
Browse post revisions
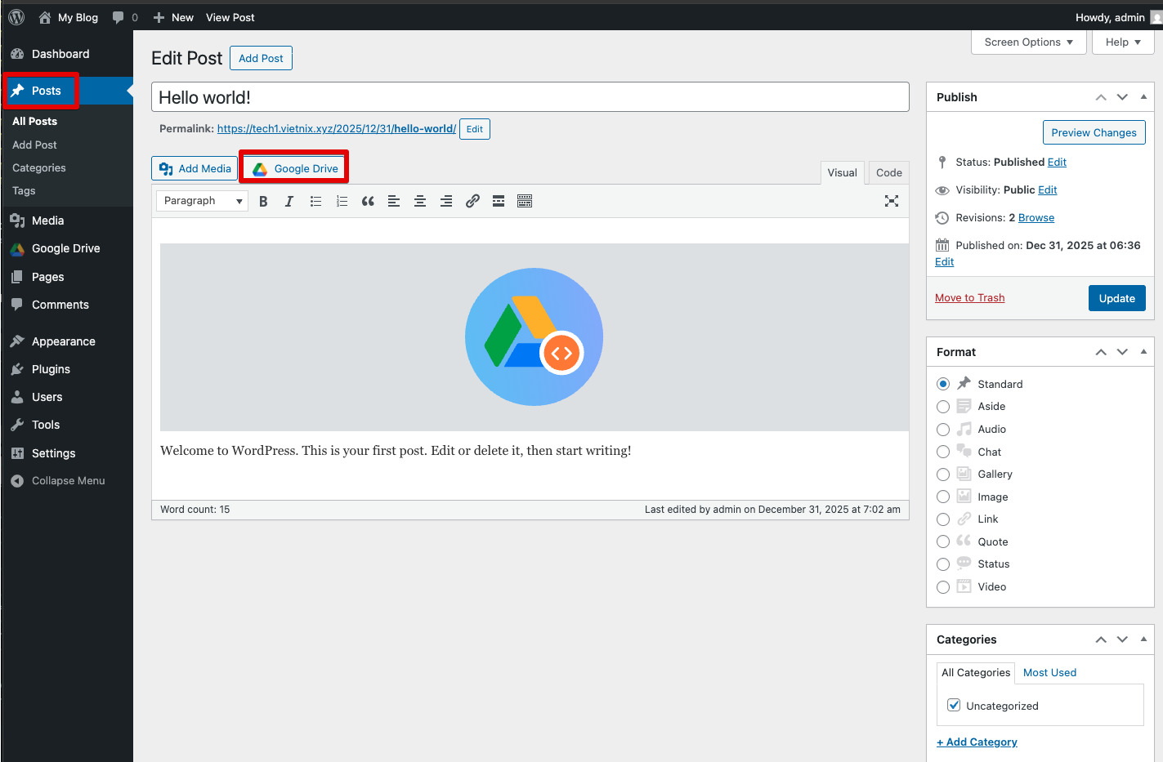tap(1036, 218)
